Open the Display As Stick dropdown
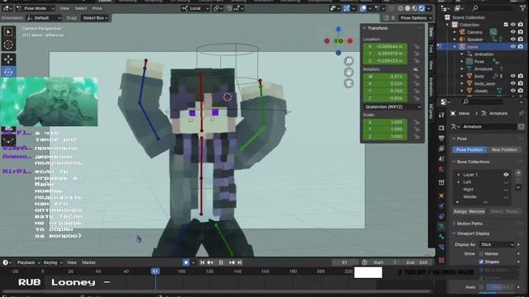Viewport: 529px width, 297px height. tap(496, 244)
